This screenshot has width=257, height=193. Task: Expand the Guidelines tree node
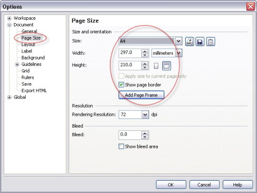point(17,64)
